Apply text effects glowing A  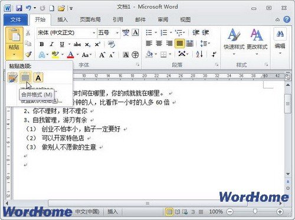click(x=42, y=55)
